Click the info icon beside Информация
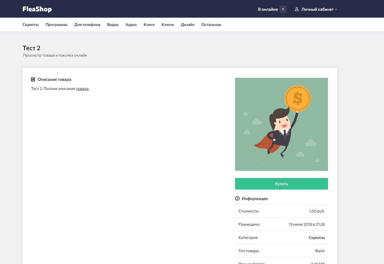 (x=237, y=198)
